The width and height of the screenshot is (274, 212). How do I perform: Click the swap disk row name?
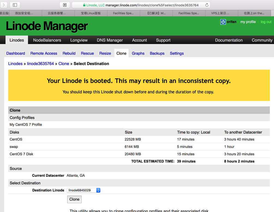(x=14, y=147)
